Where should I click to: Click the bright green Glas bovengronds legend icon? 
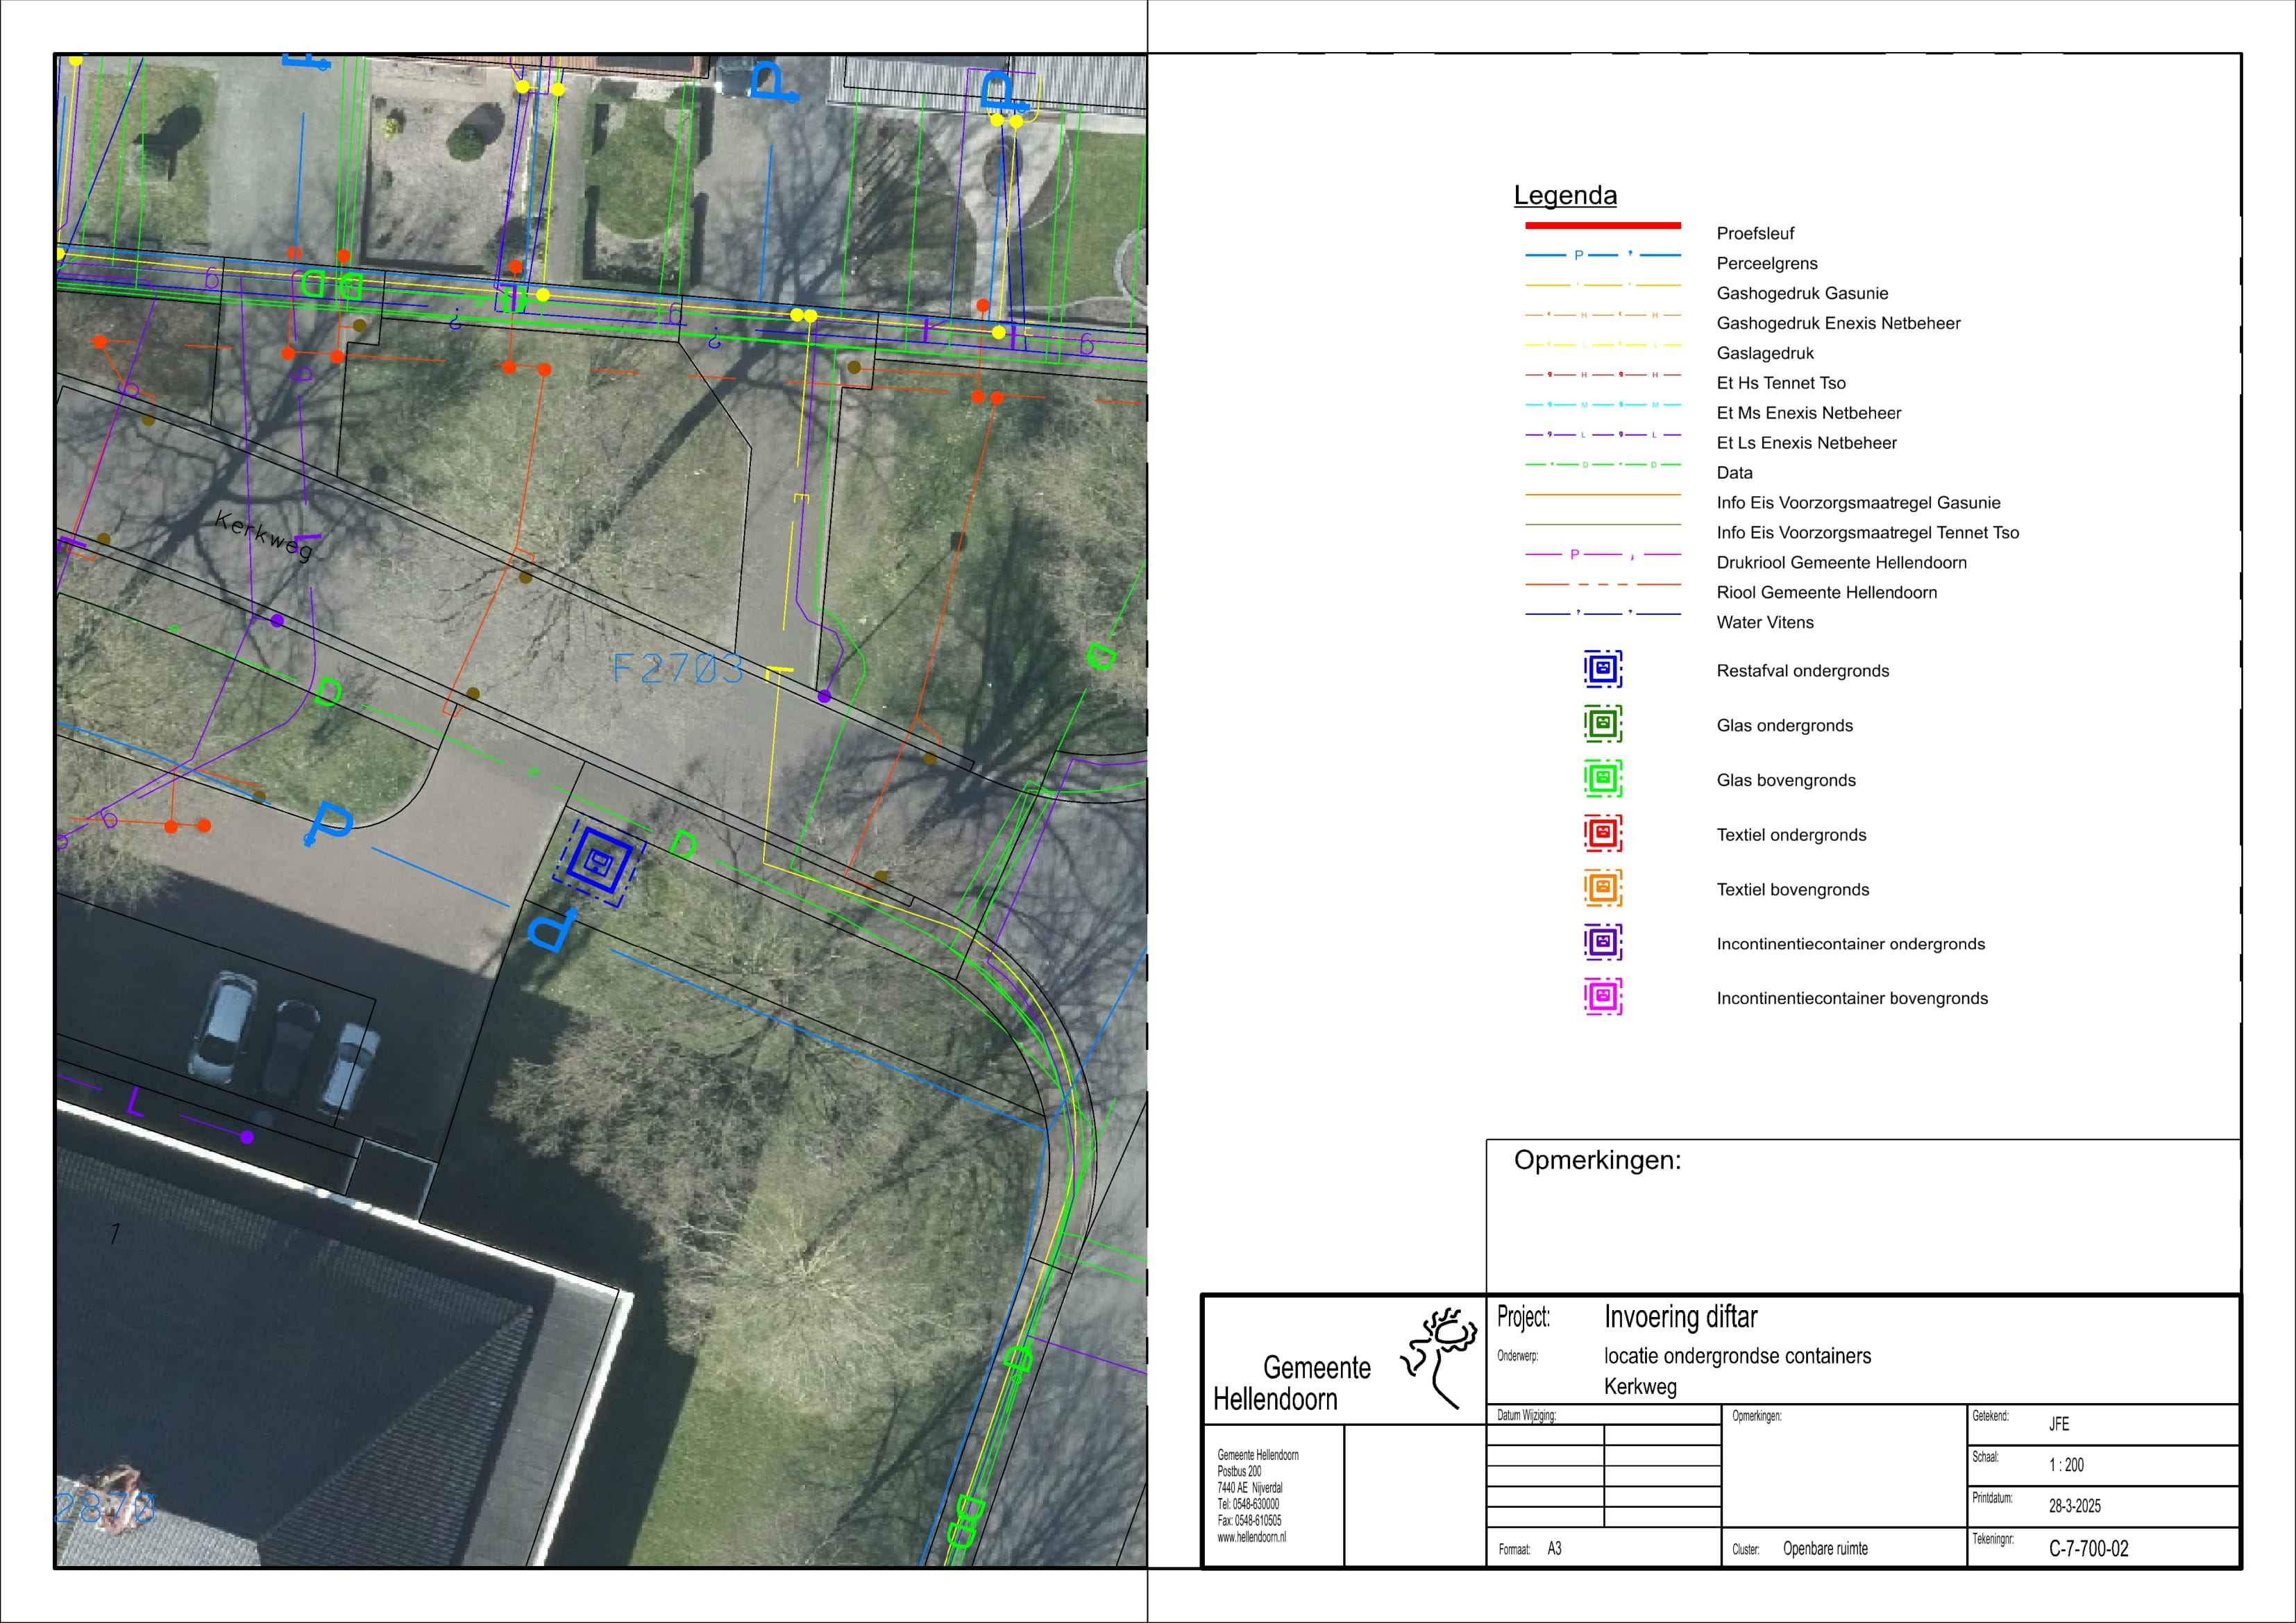point(1602,778)
